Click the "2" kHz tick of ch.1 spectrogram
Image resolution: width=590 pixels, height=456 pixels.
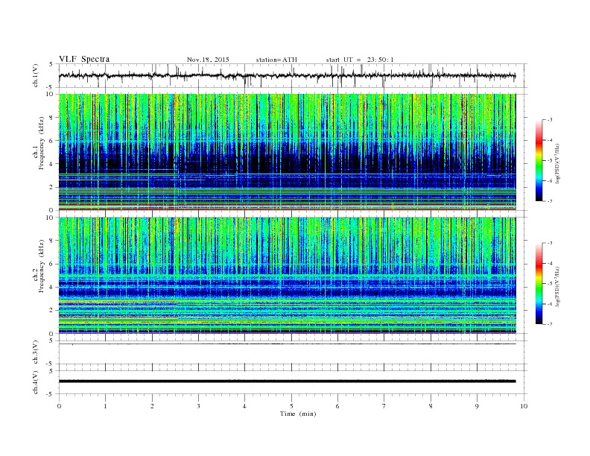(51, 187)
